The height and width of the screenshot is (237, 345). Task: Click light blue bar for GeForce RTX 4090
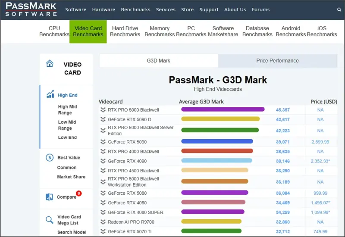pos(216,160)
